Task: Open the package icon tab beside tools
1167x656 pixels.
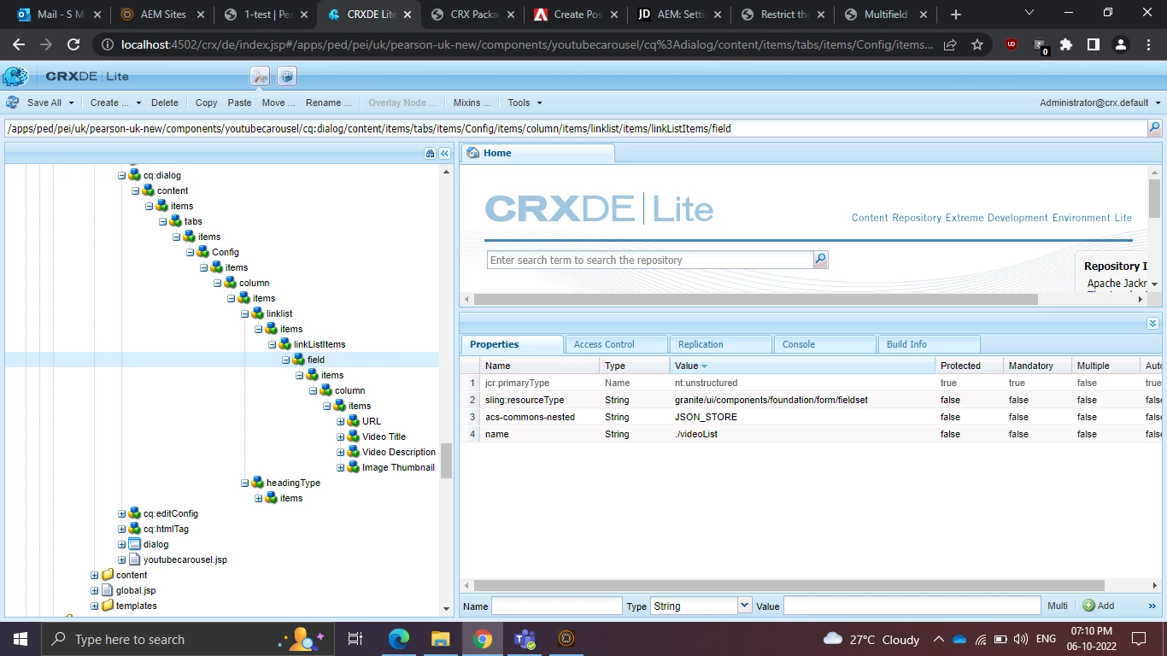Action: click(287, 76)
